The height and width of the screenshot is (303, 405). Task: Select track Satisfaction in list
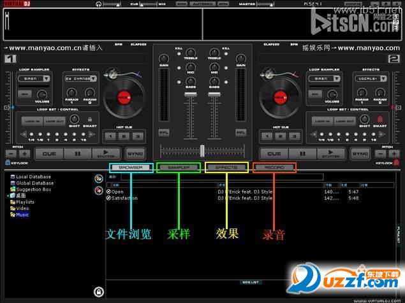point(124,198)
